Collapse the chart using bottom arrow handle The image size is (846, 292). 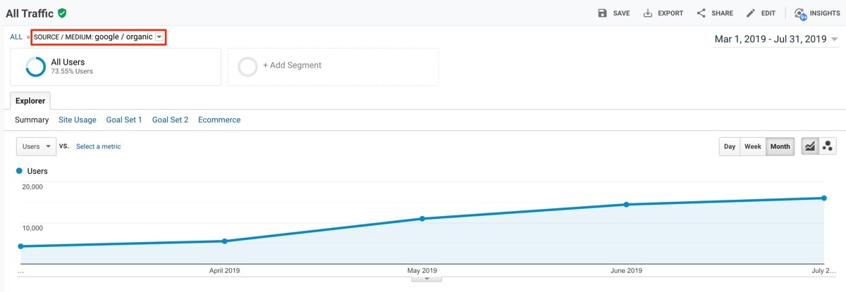coord(427,279)
